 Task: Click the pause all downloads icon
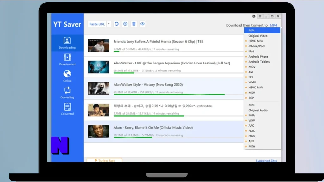125,24
